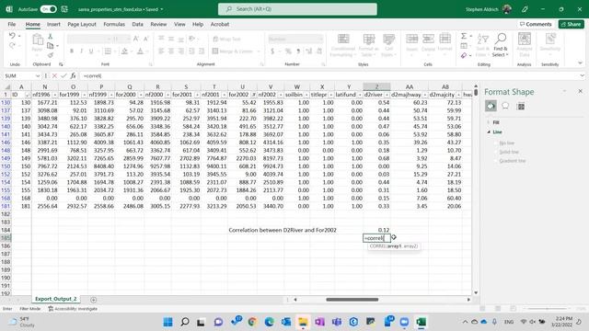This screenshot has width=589, height=331.
Task: Click the Format Painter brush icon
Action: [50, 55]
